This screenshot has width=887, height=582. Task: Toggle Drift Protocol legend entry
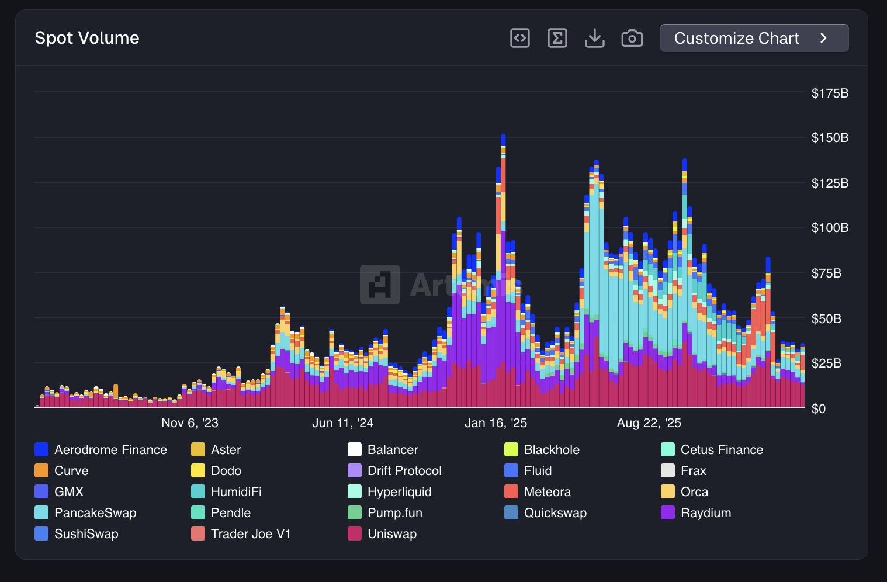[x=394, y=470]
